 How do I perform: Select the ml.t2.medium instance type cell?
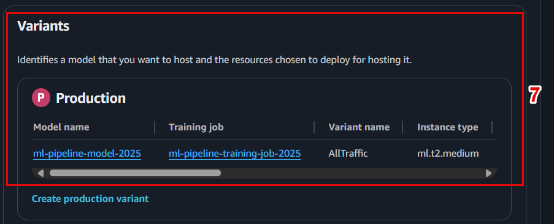(x=448, y=154)
